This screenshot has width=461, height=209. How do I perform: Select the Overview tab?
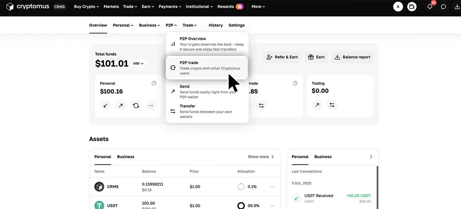point(98,25)
